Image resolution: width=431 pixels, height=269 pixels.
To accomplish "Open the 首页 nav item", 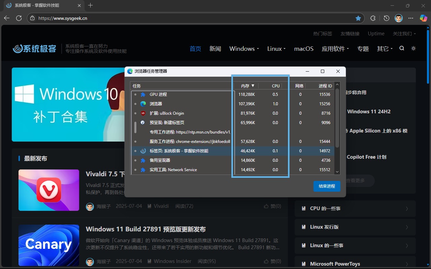I will 195,49.
